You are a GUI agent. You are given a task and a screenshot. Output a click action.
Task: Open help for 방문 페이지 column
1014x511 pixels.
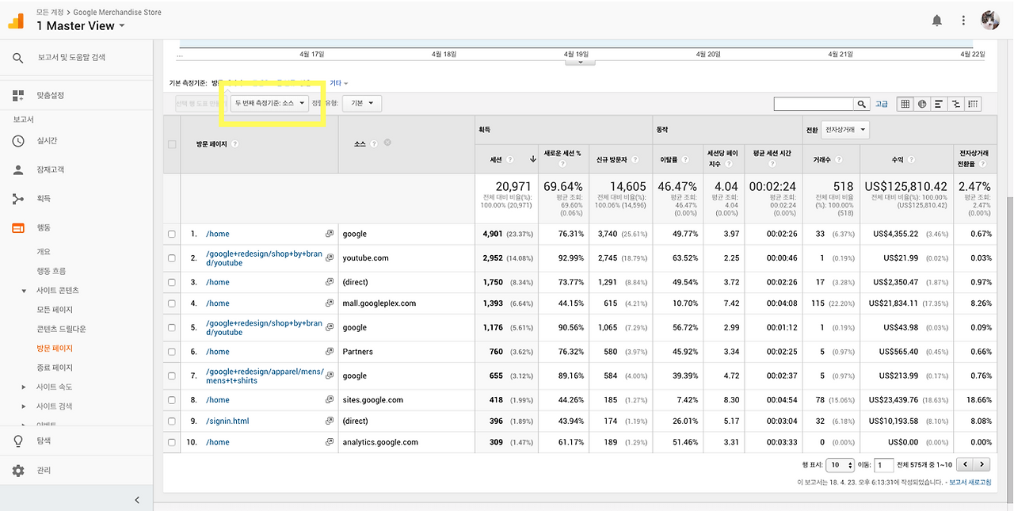click(235, 144)
